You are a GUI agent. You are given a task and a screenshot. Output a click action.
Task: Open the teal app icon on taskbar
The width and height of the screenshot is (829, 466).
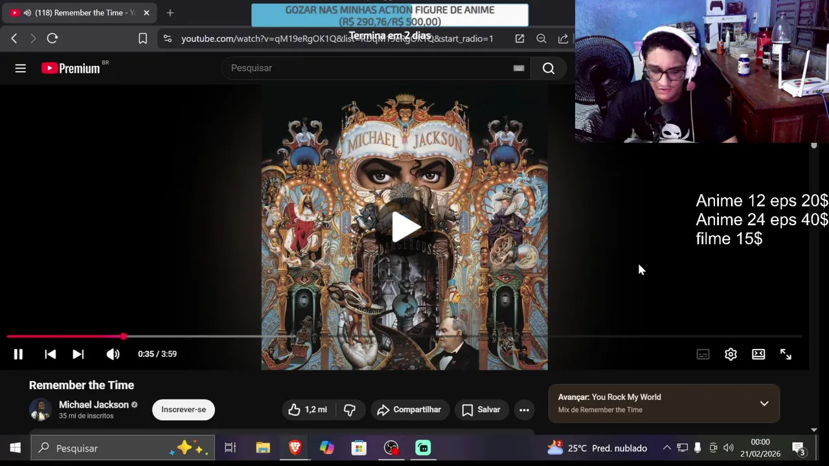pos(423,448)
